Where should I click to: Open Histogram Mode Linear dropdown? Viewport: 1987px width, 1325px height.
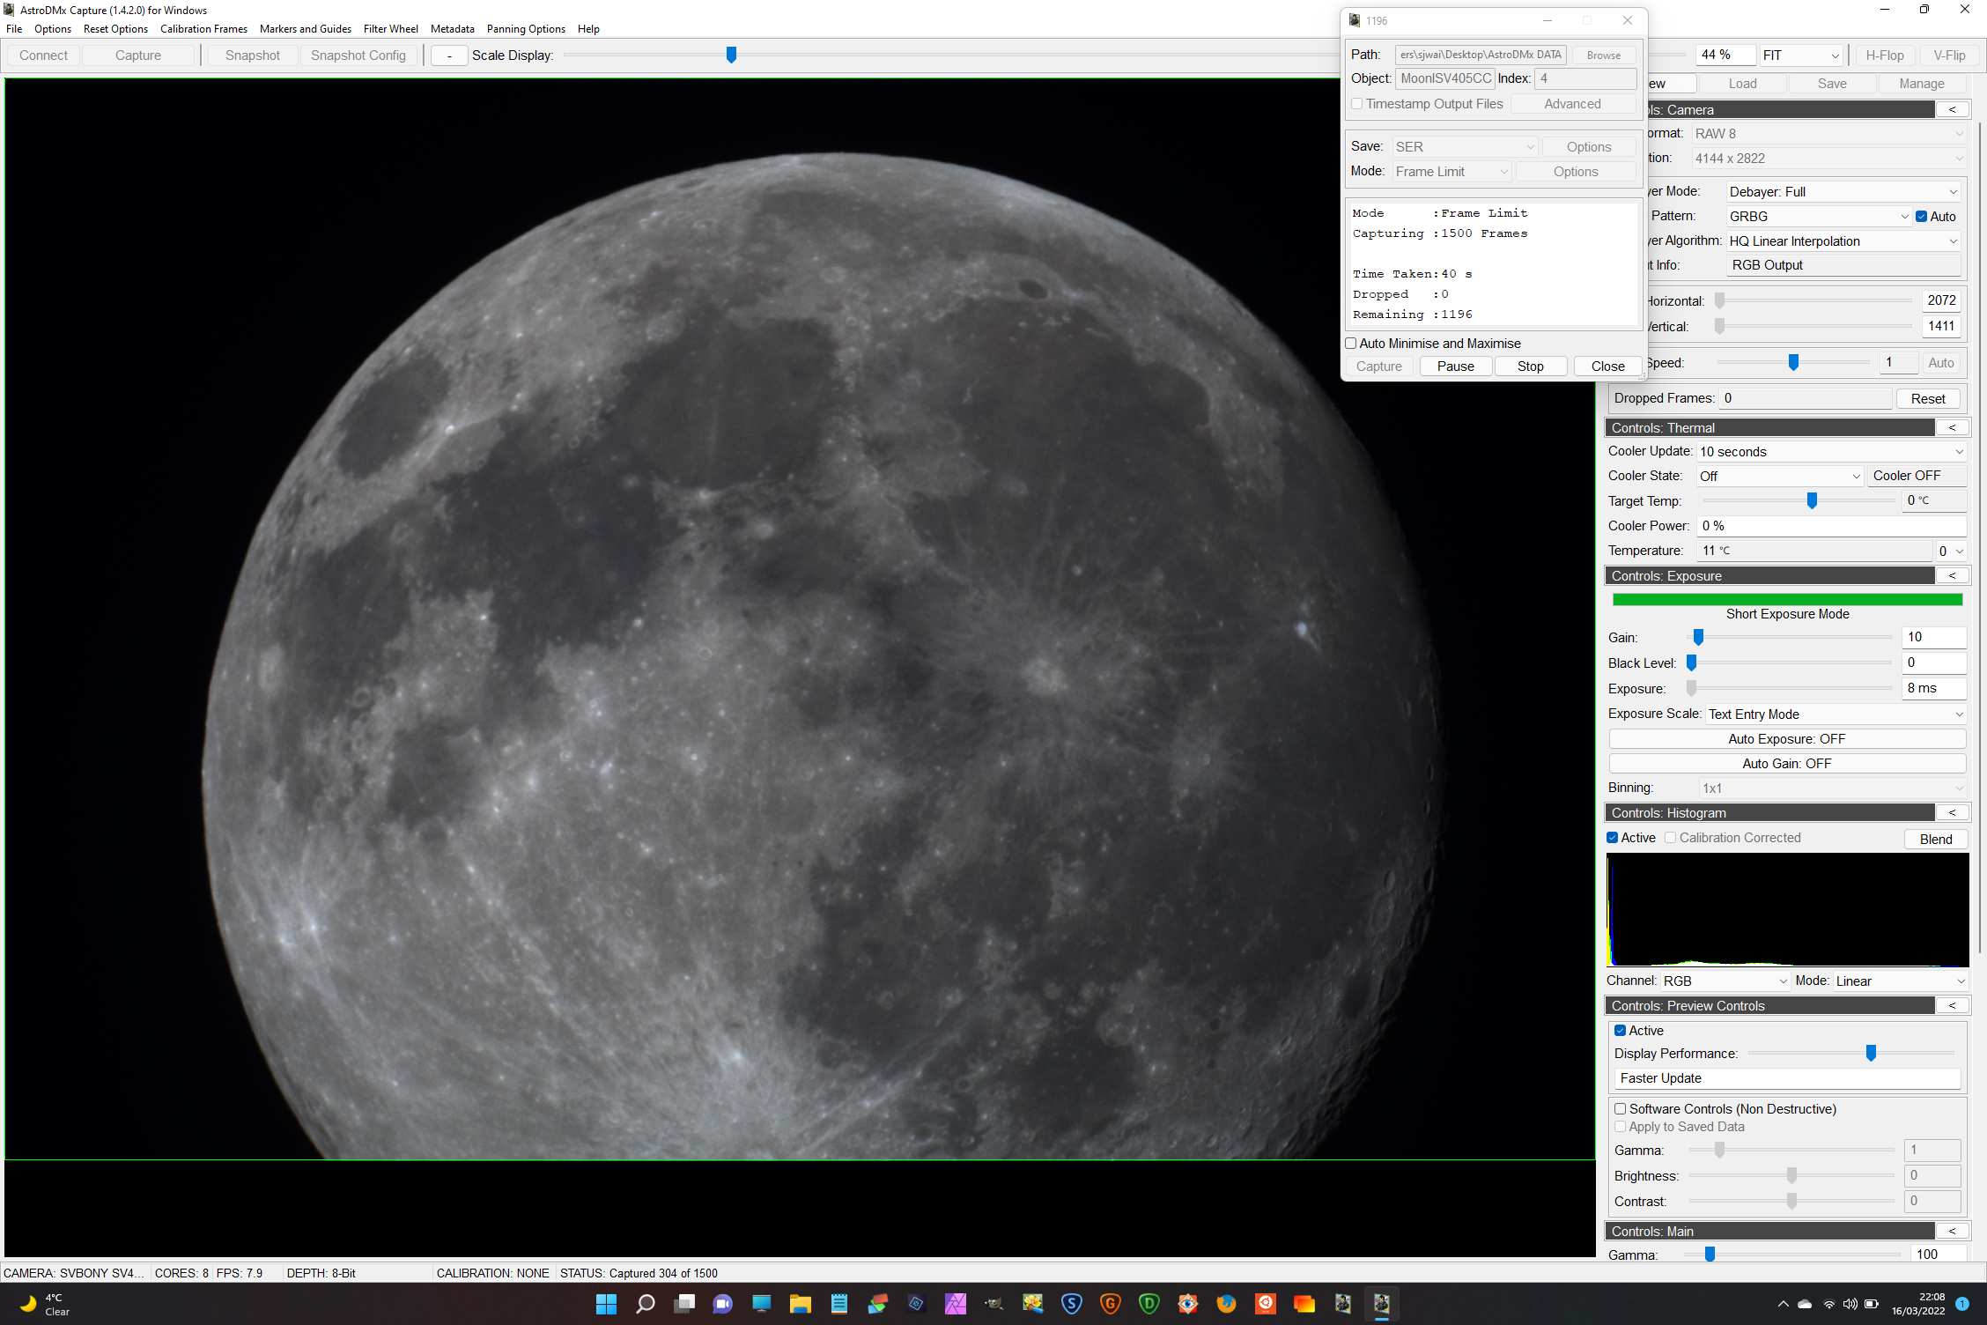[1900, 981]
